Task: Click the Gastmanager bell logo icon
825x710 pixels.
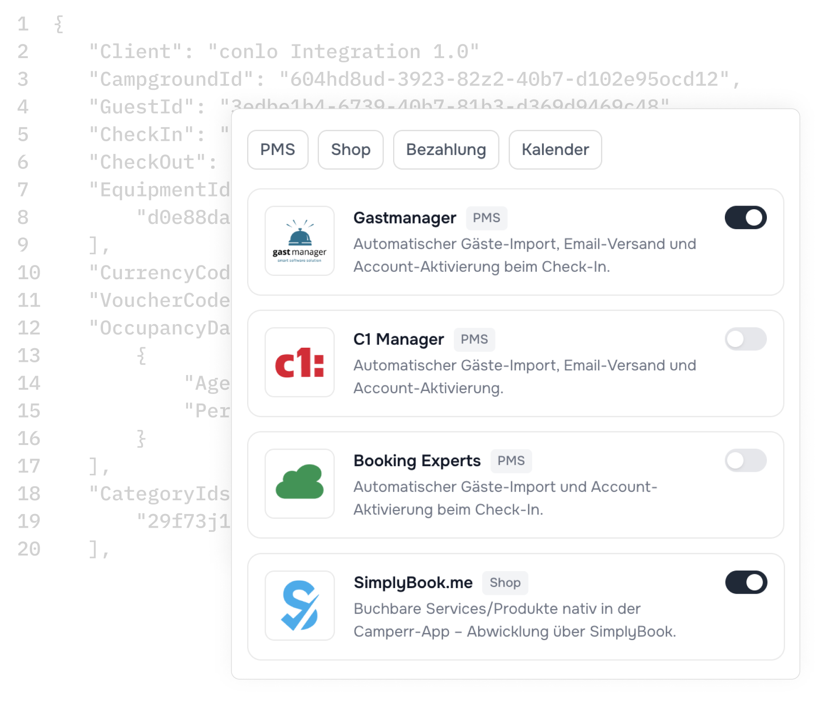Action: pos(300,241)
